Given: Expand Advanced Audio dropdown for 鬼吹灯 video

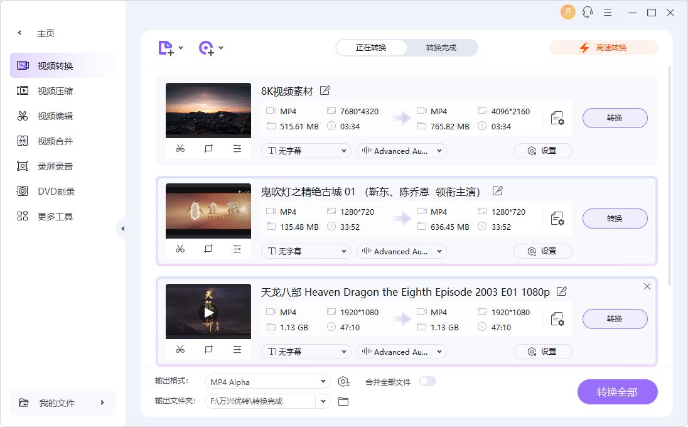Looking at the screenshot, I should (401, 251).
